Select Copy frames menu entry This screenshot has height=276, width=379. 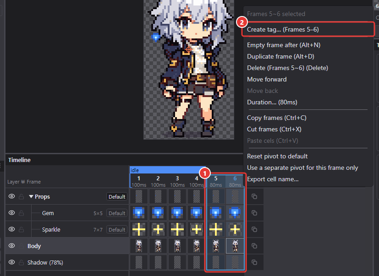[x=276, y=118]
